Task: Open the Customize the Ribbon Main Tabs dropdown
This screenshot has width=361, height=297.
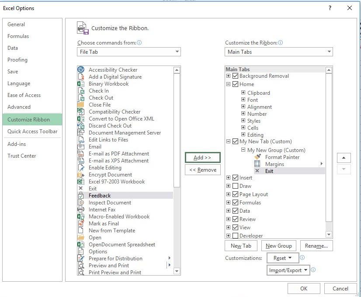Action: tap(278, 52)
